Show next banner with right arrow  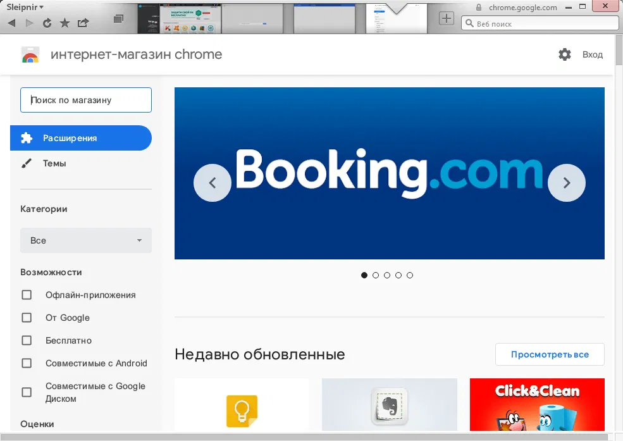567,183
